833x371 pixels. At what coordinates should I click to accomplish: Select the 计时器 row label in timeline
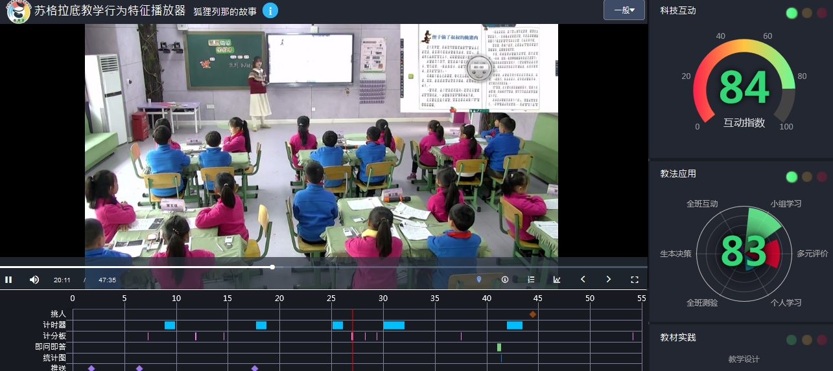click(54, 325)
